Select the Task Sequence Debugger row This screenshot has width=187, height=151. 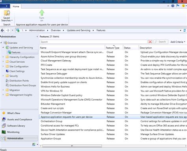(x=113, y=74)
